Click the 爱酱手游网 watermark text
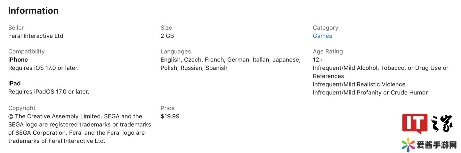This screenshot has height=153, width=461. click(436, 145)
